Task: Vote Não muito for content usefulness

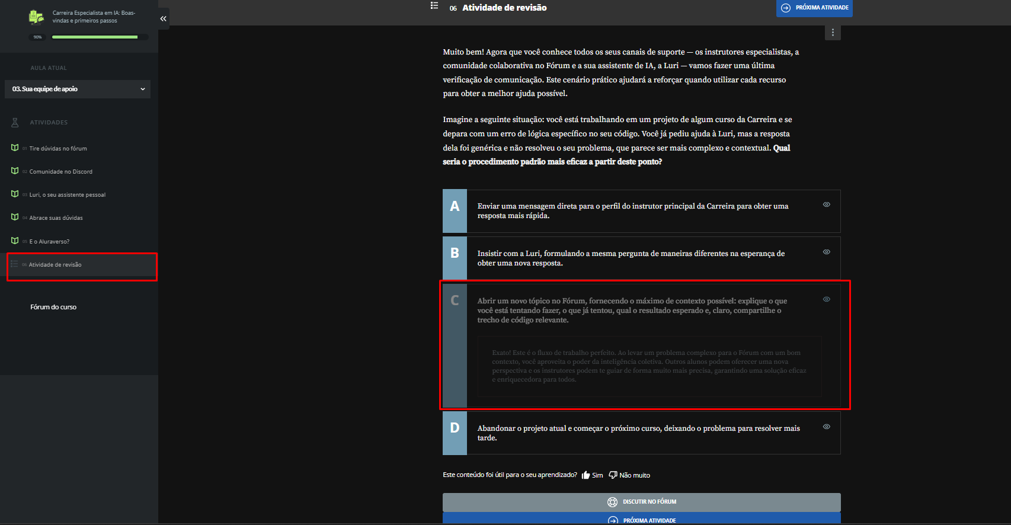Action: tap(629, 475)
